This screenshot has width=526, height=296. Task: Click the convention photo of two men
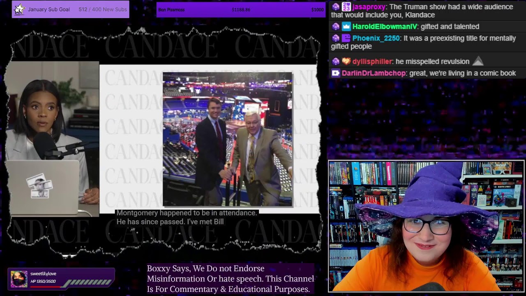click(228, 139)
